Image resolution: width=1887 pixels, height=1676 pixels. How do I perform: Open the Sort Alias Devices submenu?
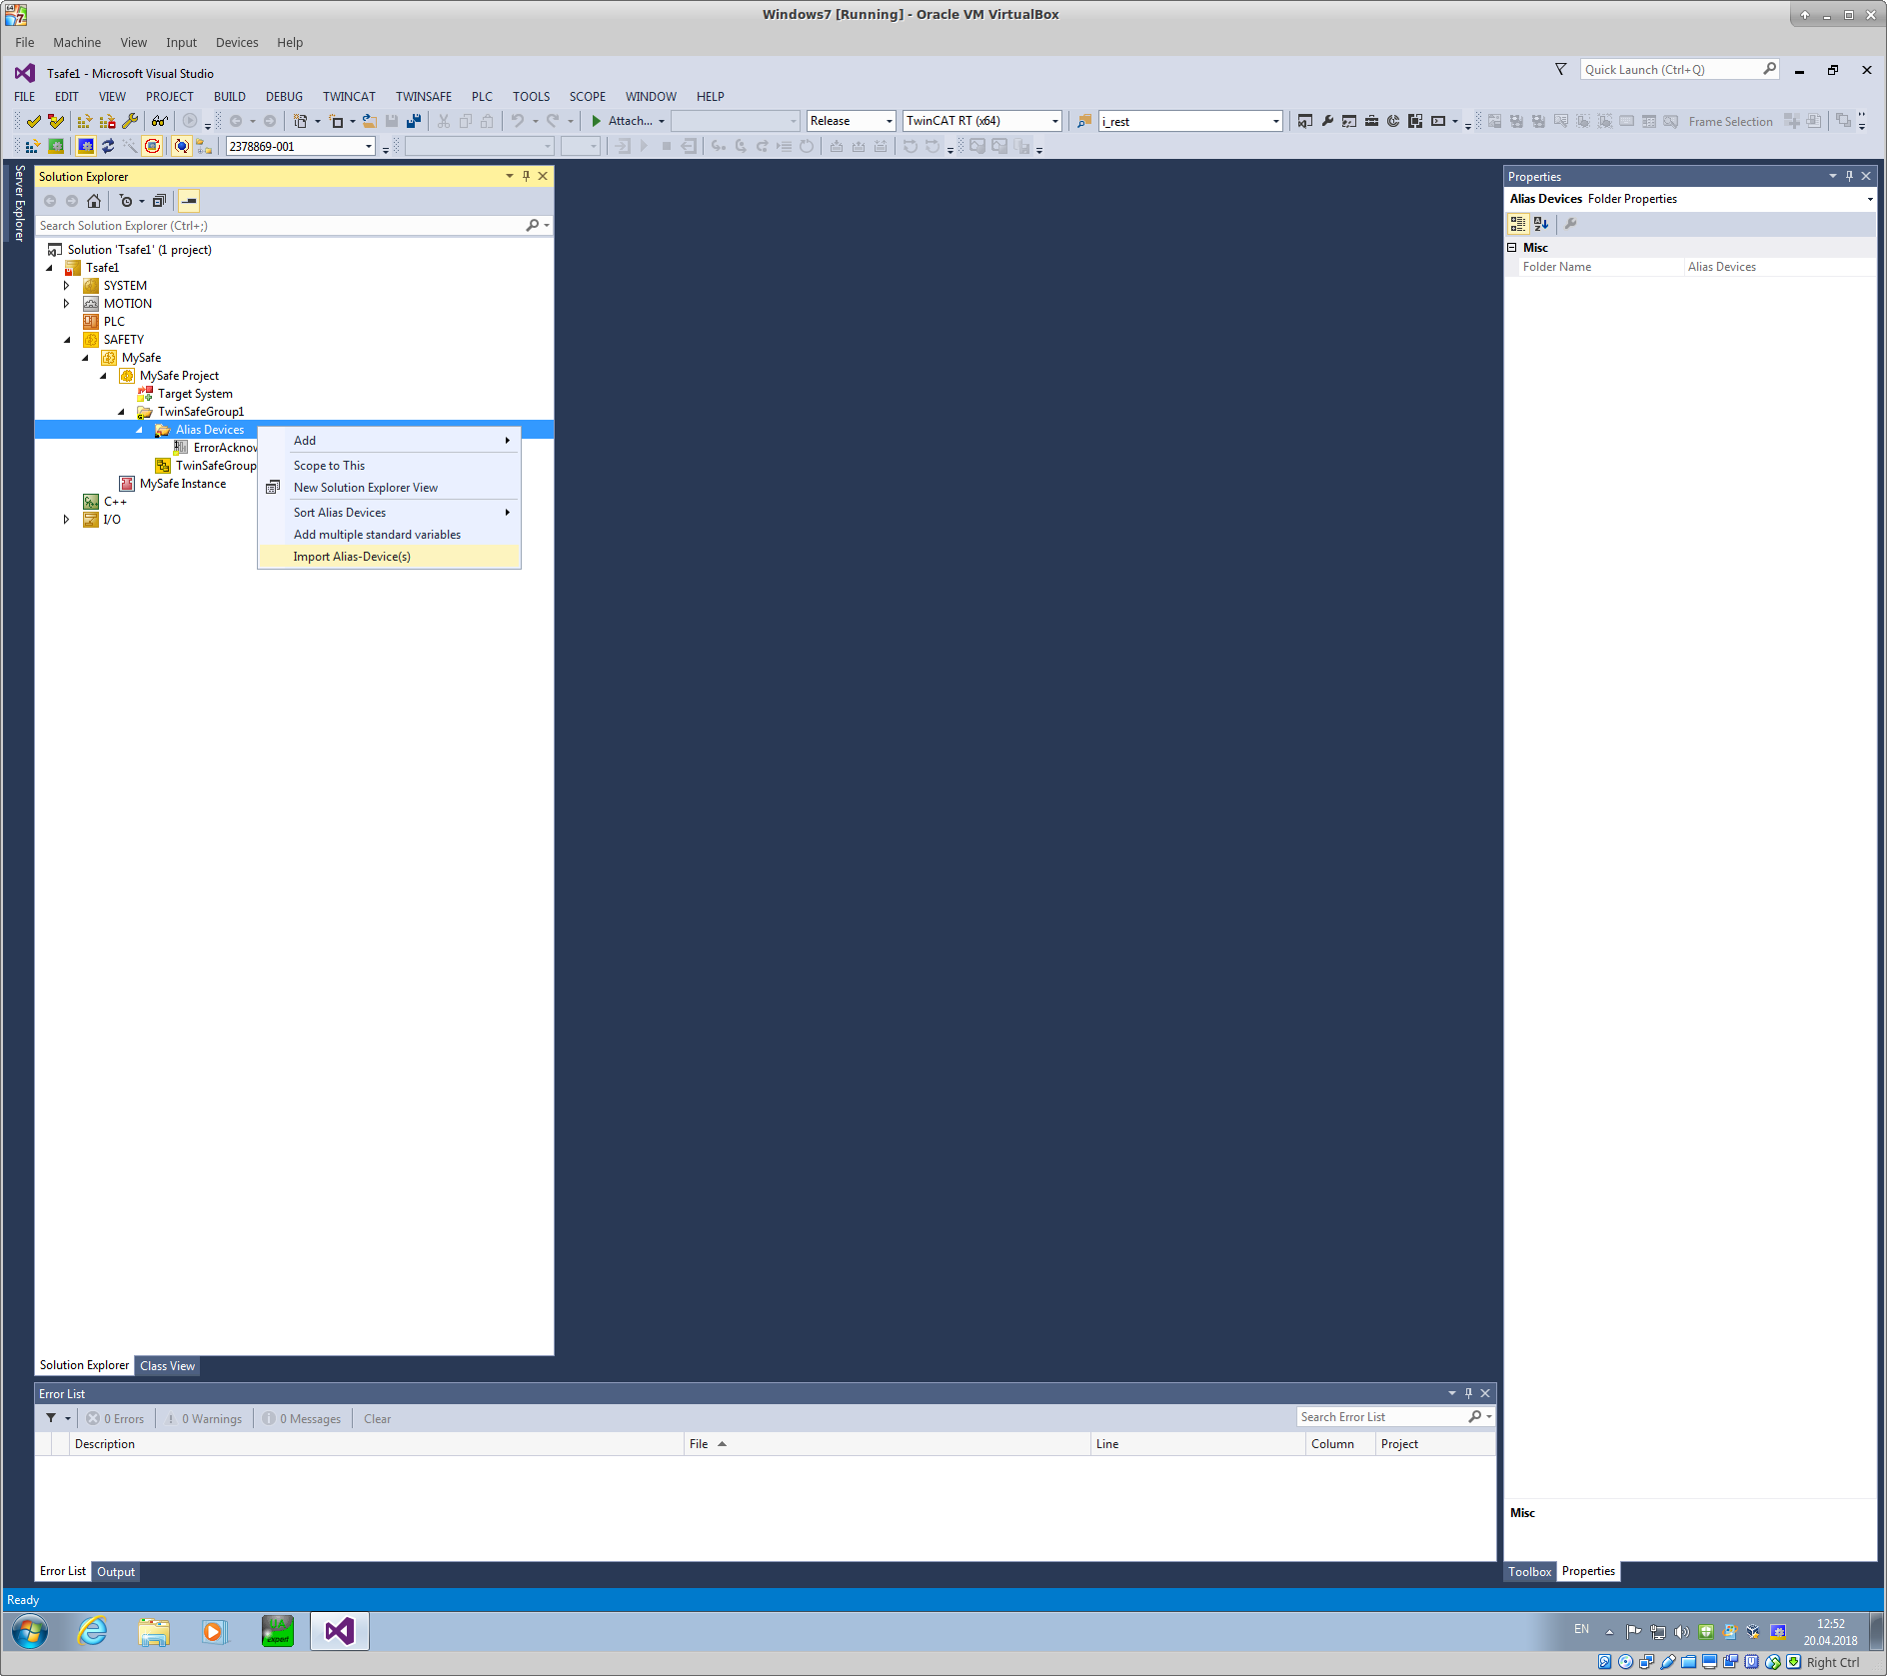(390, 513)
